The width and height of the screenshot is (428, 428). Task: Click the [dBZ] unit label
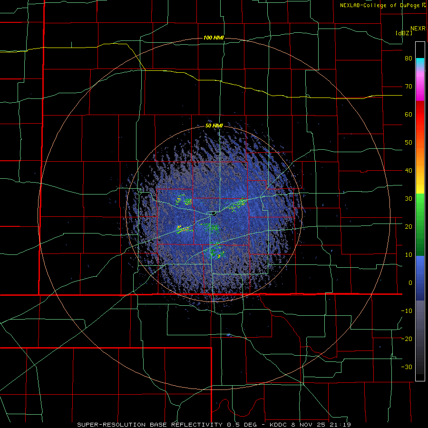click(404, 33)
